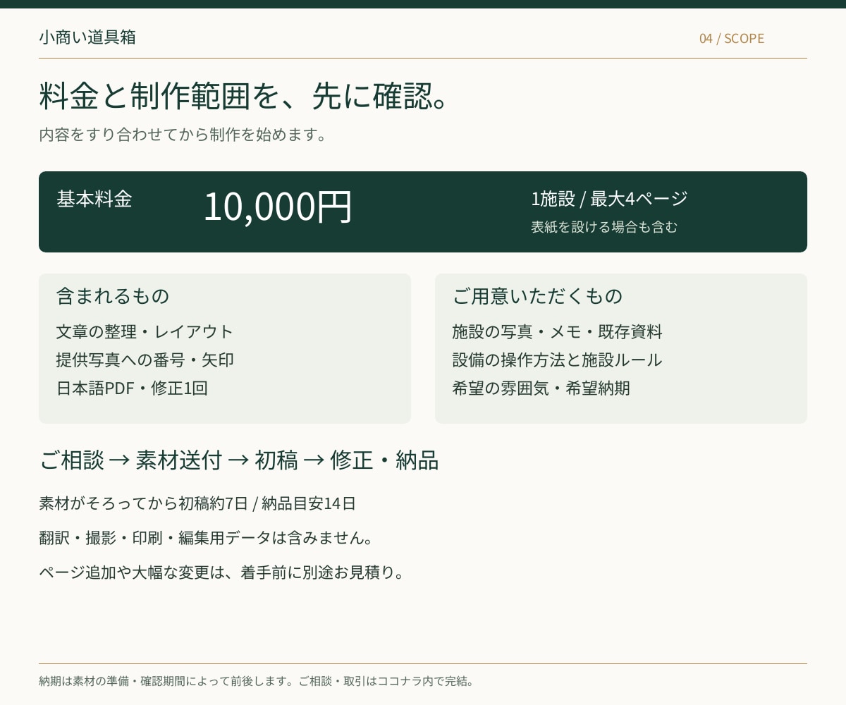Select the line ページ追加や大幅な変更は、着手前に別途お見積り。

coord(223,572)
